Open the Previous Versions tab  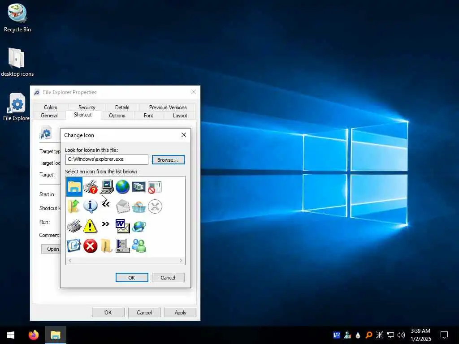click(x=168, y=107)
